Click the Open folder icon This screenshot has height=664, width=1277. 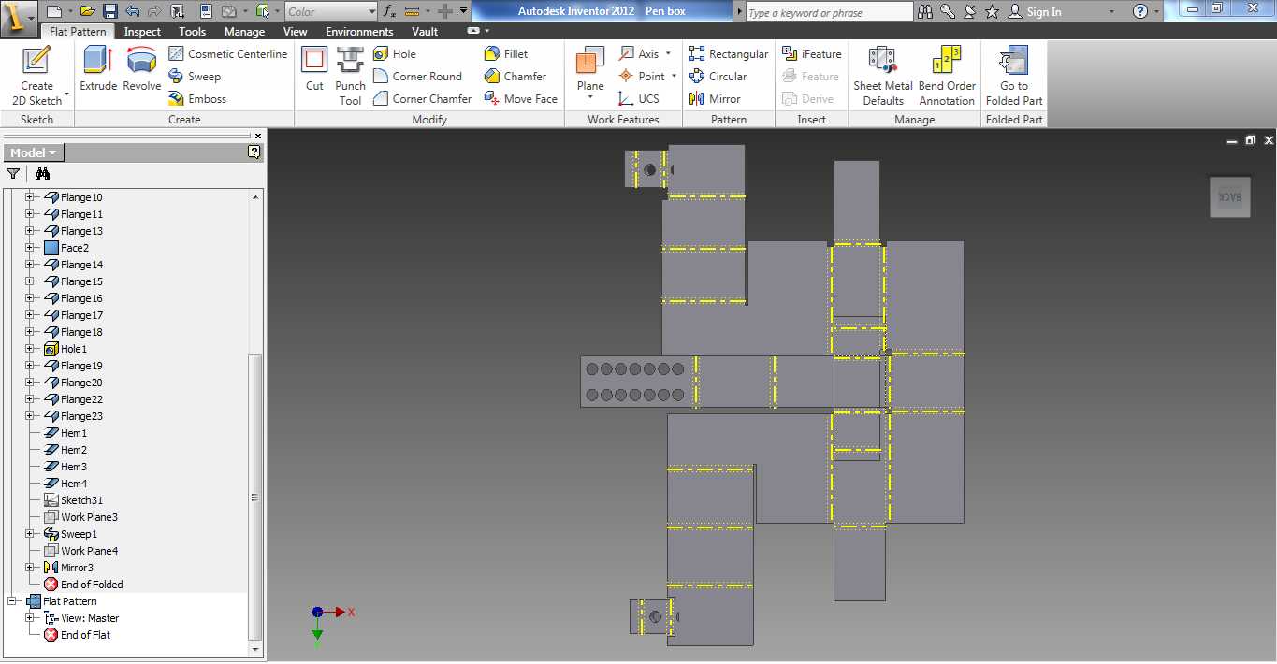[x=87, y=11]
